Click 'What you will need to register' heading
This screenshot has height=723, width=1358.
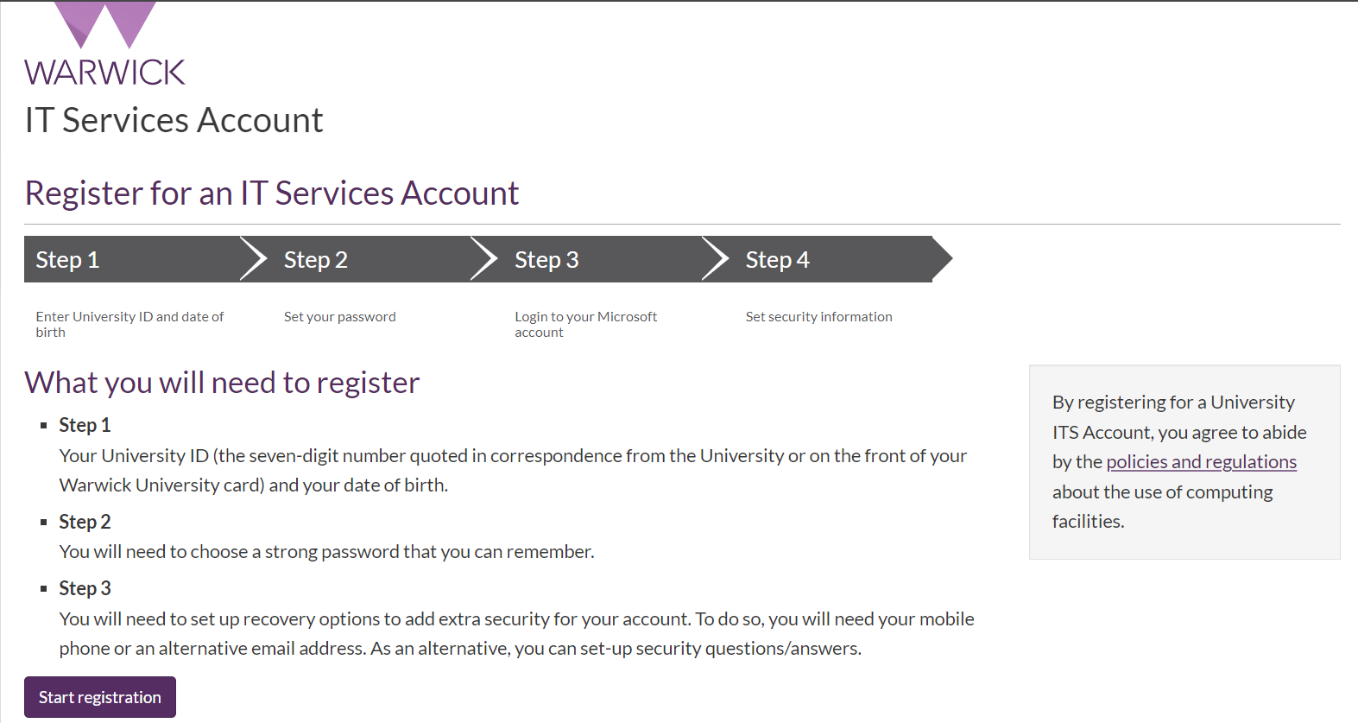tap(222, 383)
